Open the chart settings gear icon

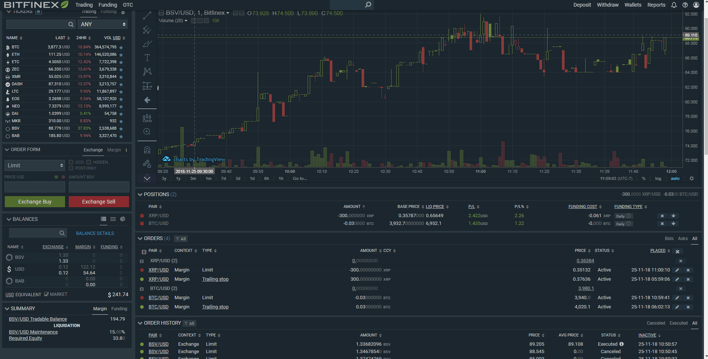click(692, 178)
